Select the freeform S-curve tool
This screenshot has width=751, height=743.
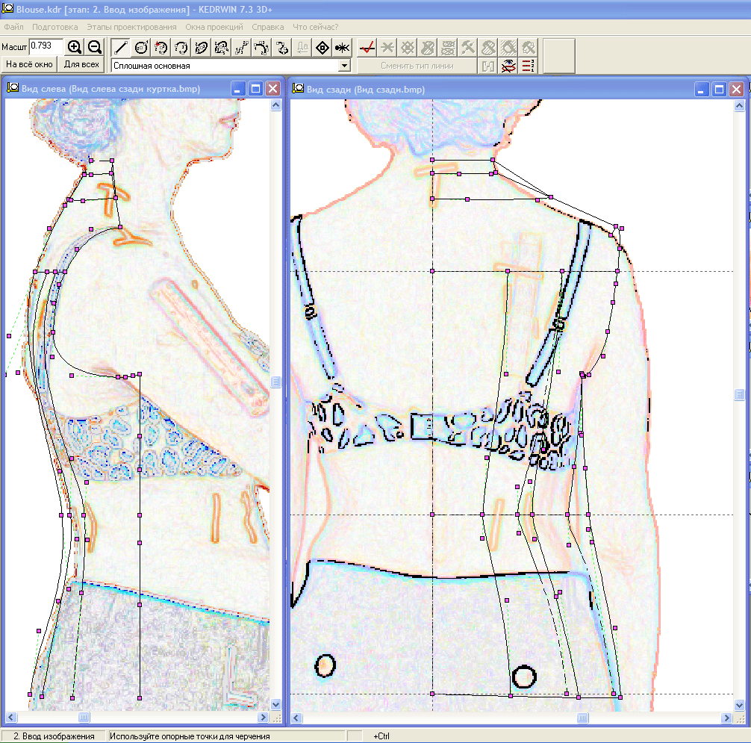(x=282, y=48)
